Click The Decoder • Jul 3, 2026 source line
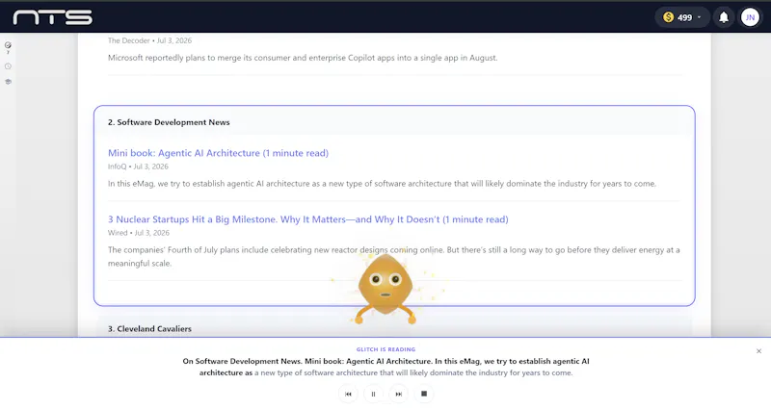This screenshot has width=771, height=410. tap(149, 40)
